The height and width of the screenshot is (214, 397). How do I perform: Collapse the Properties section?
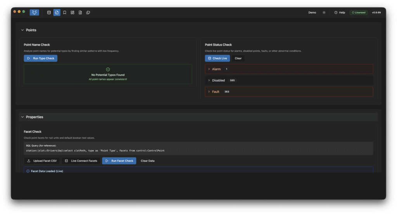pos(22,117)
